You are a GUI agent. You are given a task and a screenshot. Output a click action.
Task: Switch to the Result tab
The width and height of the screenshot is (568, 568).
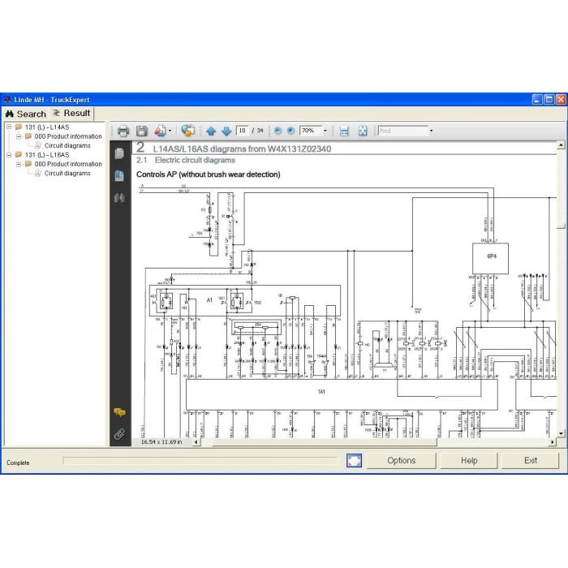tap(71, 114)
